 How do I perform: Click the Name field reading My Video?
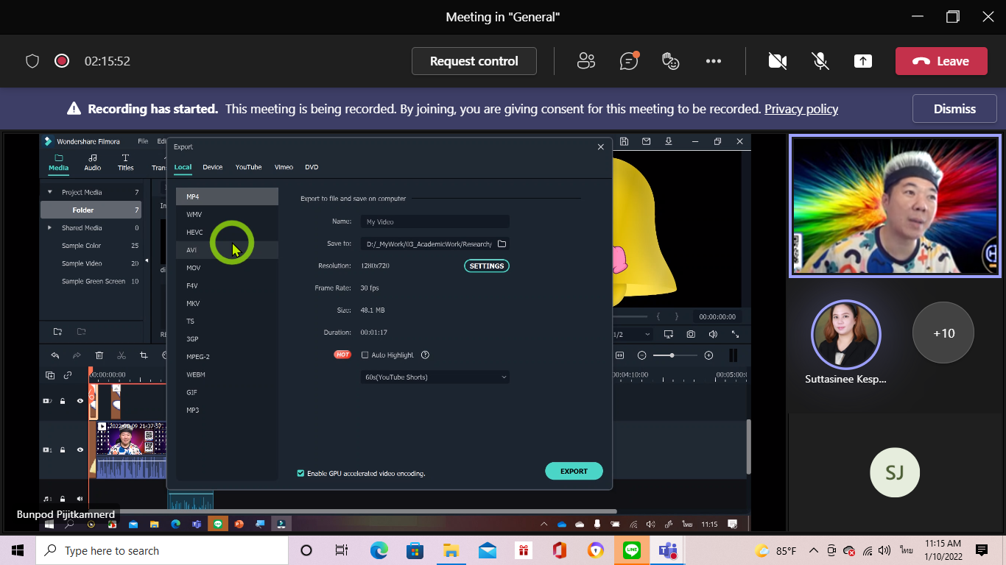[435, 221]
